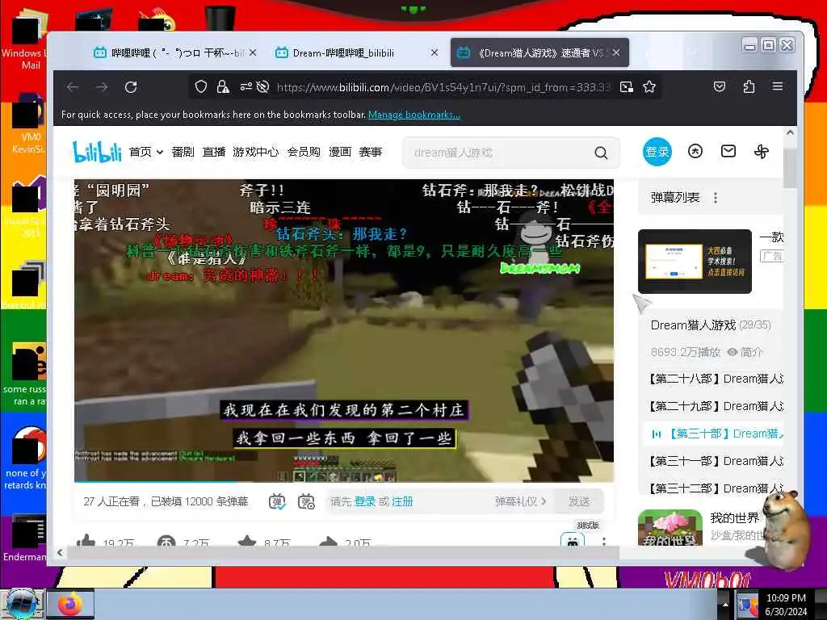Switch to the 哔哩哔哩 干杯 browser tab
827x620 pixels.
[169, 52]
